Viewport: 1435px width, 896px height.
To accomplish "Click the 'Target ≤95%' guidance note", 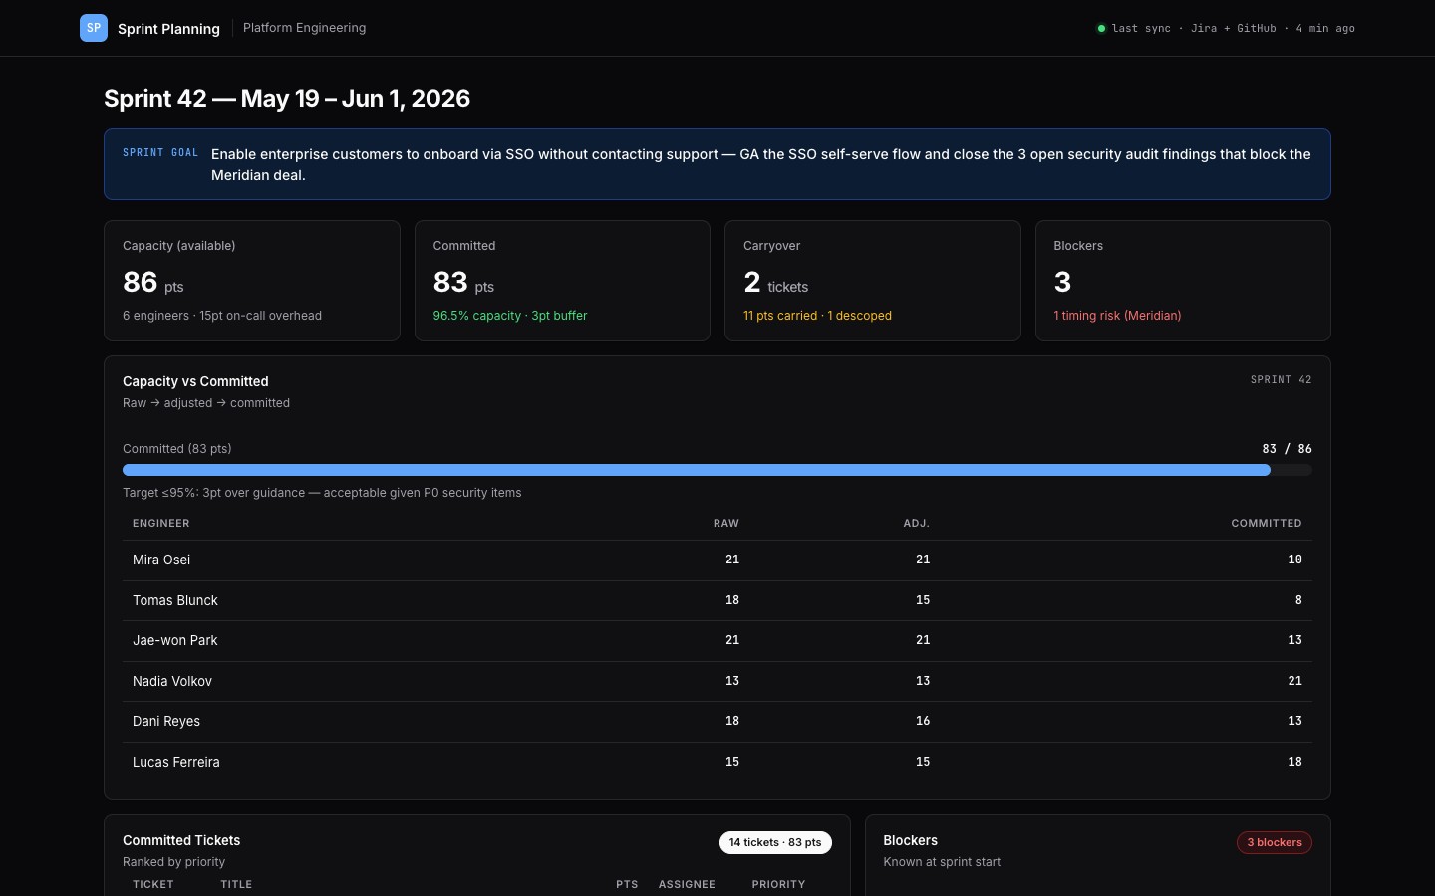I will tap(322, 493).
